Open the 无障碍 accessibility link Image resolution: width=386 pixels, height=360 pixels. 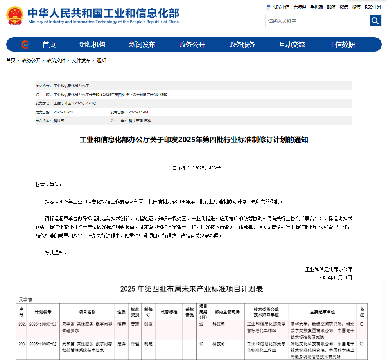click(x=300, y=7)
